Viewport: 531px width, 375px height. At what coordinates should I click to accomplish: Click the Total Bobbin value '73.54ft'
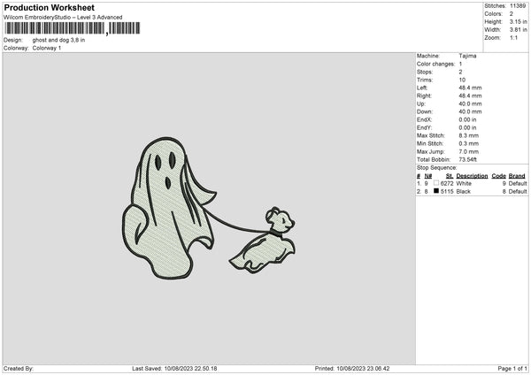[x=467, y=159]
